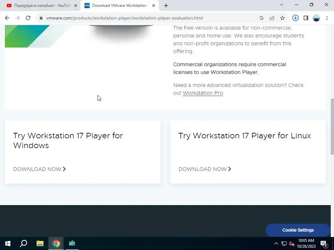
Task: Open the Chrome downloads icon
Action: [295, 18]
